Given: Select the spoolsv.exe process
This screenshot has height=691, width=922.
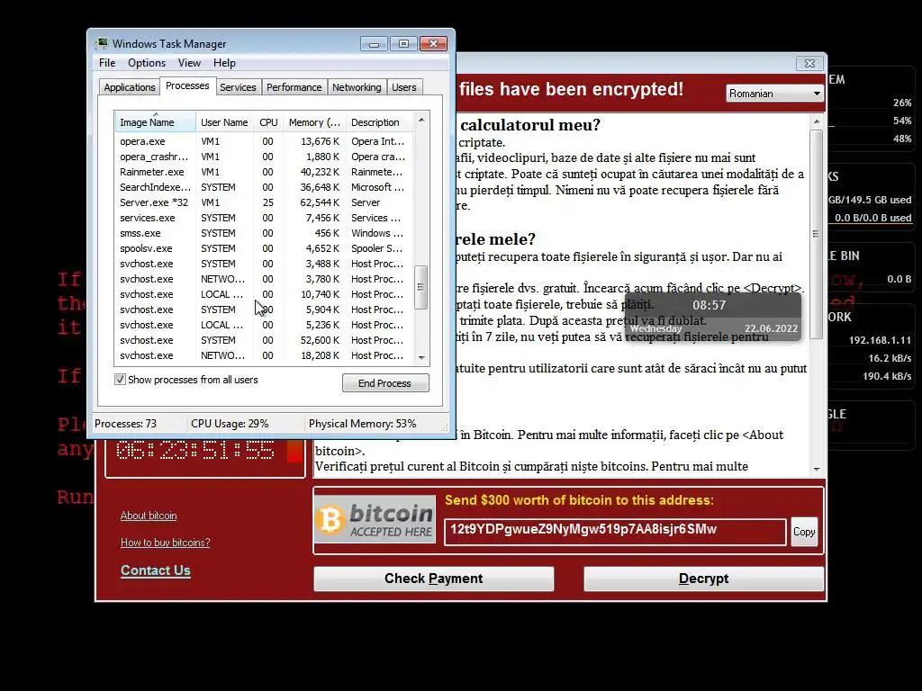Looking at the screenshot, I should coord(265,248).
